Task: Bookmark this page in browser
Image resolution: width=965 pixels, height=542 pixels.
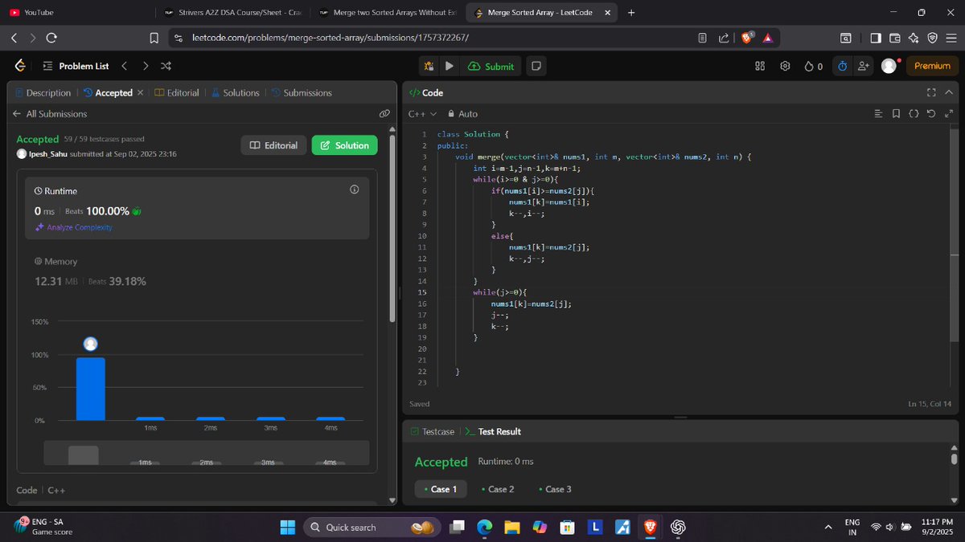Action: point(154,38)
